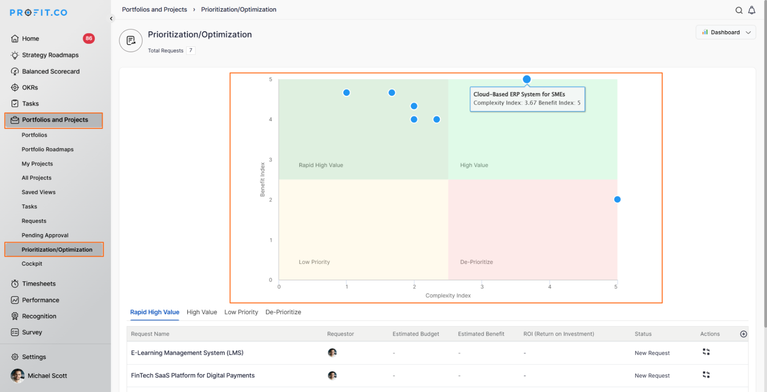Click the add column plus icon

click(x=743, y=334)
